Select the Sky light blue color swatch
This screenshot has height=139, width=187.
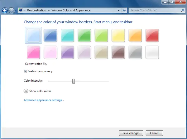(x=33, y=35)
